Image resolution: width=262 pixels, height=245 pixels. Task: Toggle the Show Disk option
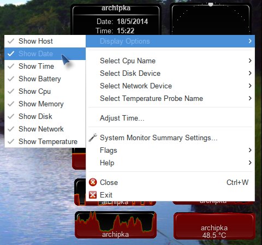45,116
